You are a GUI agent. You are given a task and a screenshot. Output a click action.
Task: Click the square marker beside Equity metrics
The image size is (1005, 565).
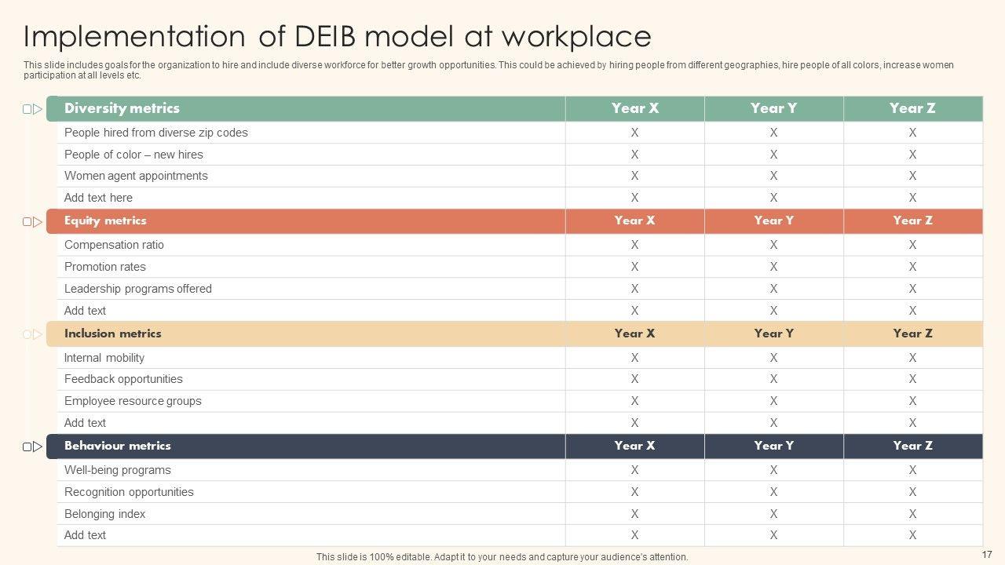click(x=27, y=222)
